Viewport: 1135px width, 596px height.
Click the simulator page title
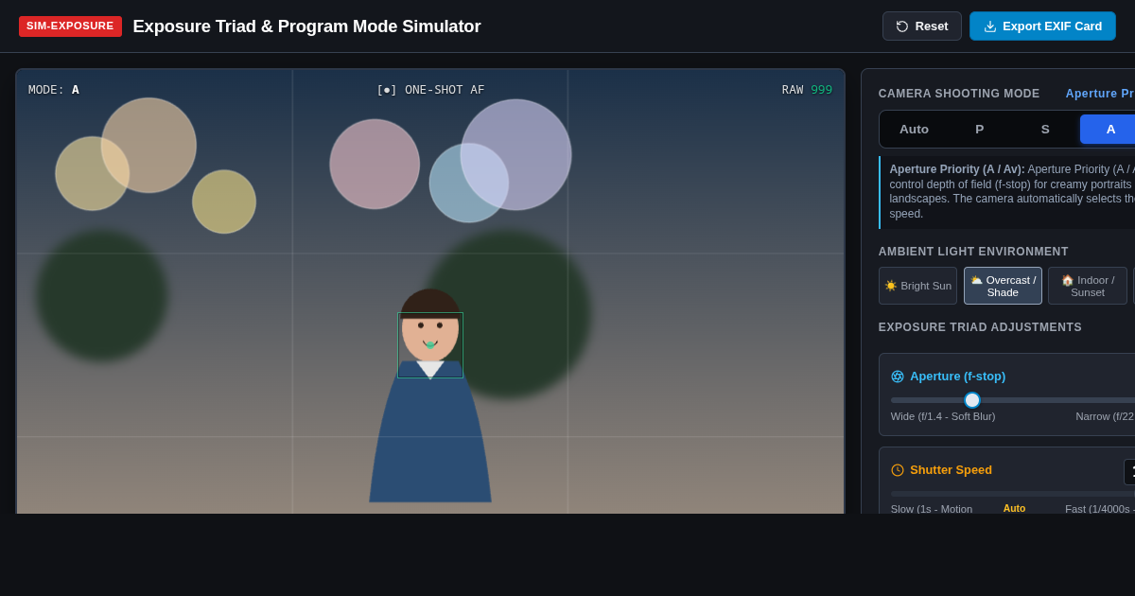[306, 26]
